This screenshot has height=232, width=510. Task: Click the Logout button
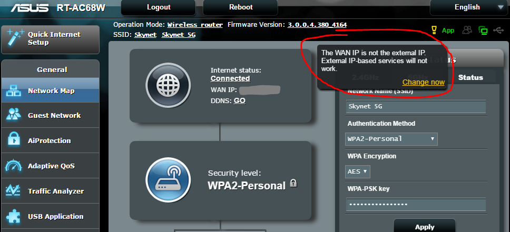(x=159, y=7)
